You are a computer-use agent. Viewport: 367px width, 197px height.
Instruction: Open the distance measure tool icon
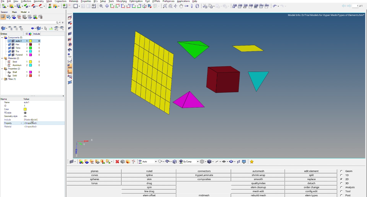tap(70, 61)
